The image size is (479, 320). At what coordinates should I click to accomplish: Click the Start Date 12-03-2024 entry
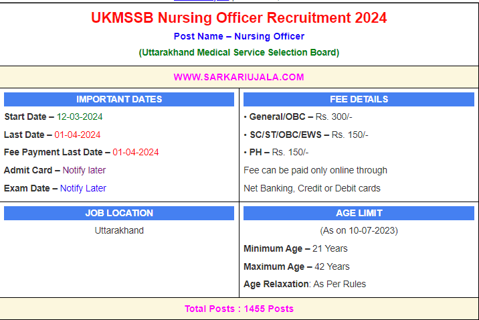(54, 116)
